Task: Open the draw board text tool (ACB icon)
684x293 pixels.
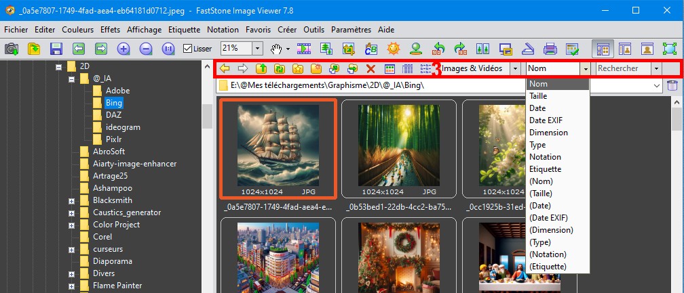Action: 370,48
